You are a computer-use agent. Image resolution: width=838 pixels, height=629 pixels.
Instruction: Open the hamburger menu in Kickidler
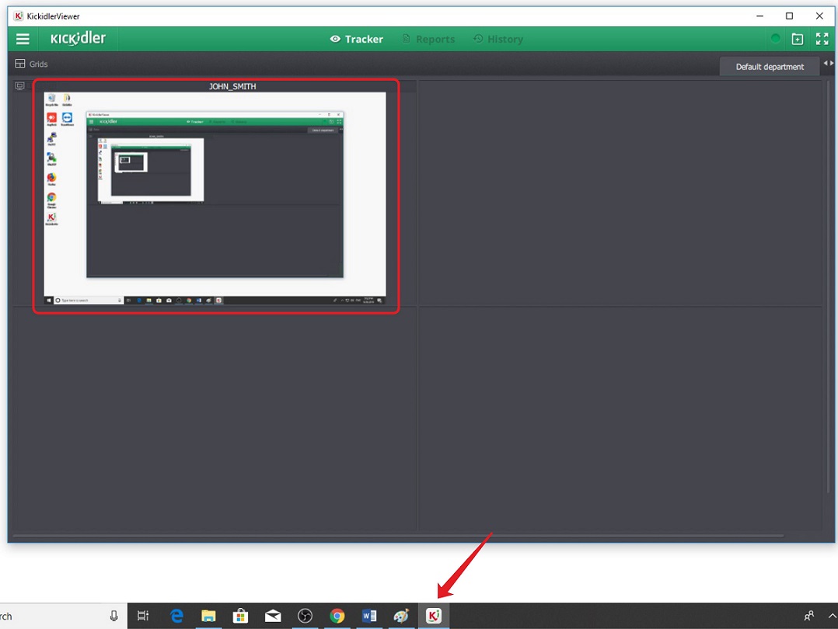(x=23, y=39)
